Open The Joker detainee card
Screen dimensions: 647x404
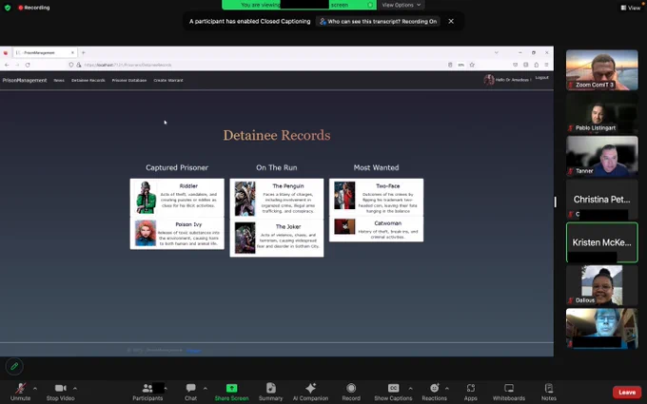pos(277,238)
